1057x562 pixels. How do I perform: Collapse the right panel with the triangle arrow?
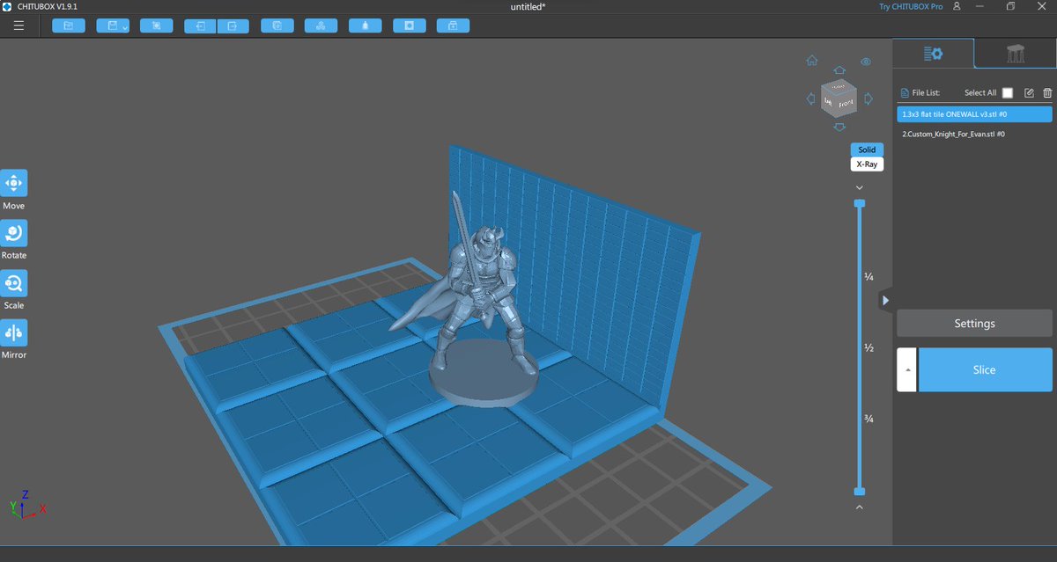[x=885, y=300]
